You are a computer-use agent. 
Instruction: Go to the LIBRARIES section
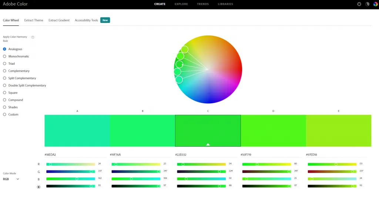click(x=225, y=4)
